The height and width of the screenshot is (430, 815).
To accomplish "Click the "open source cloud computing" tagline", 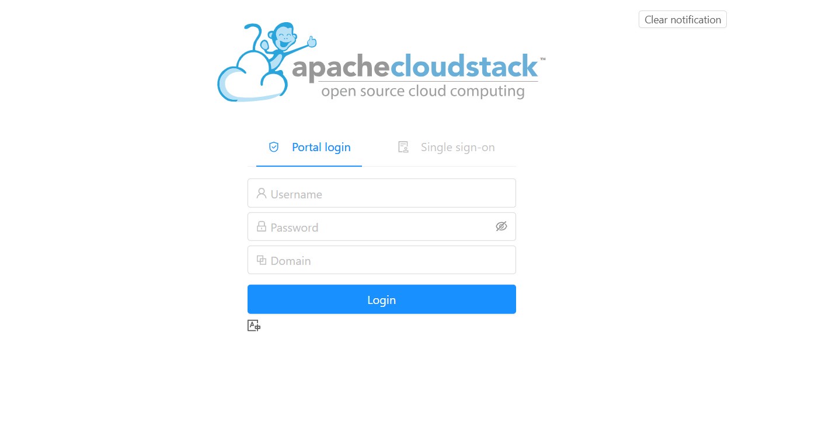I will 423,91.
